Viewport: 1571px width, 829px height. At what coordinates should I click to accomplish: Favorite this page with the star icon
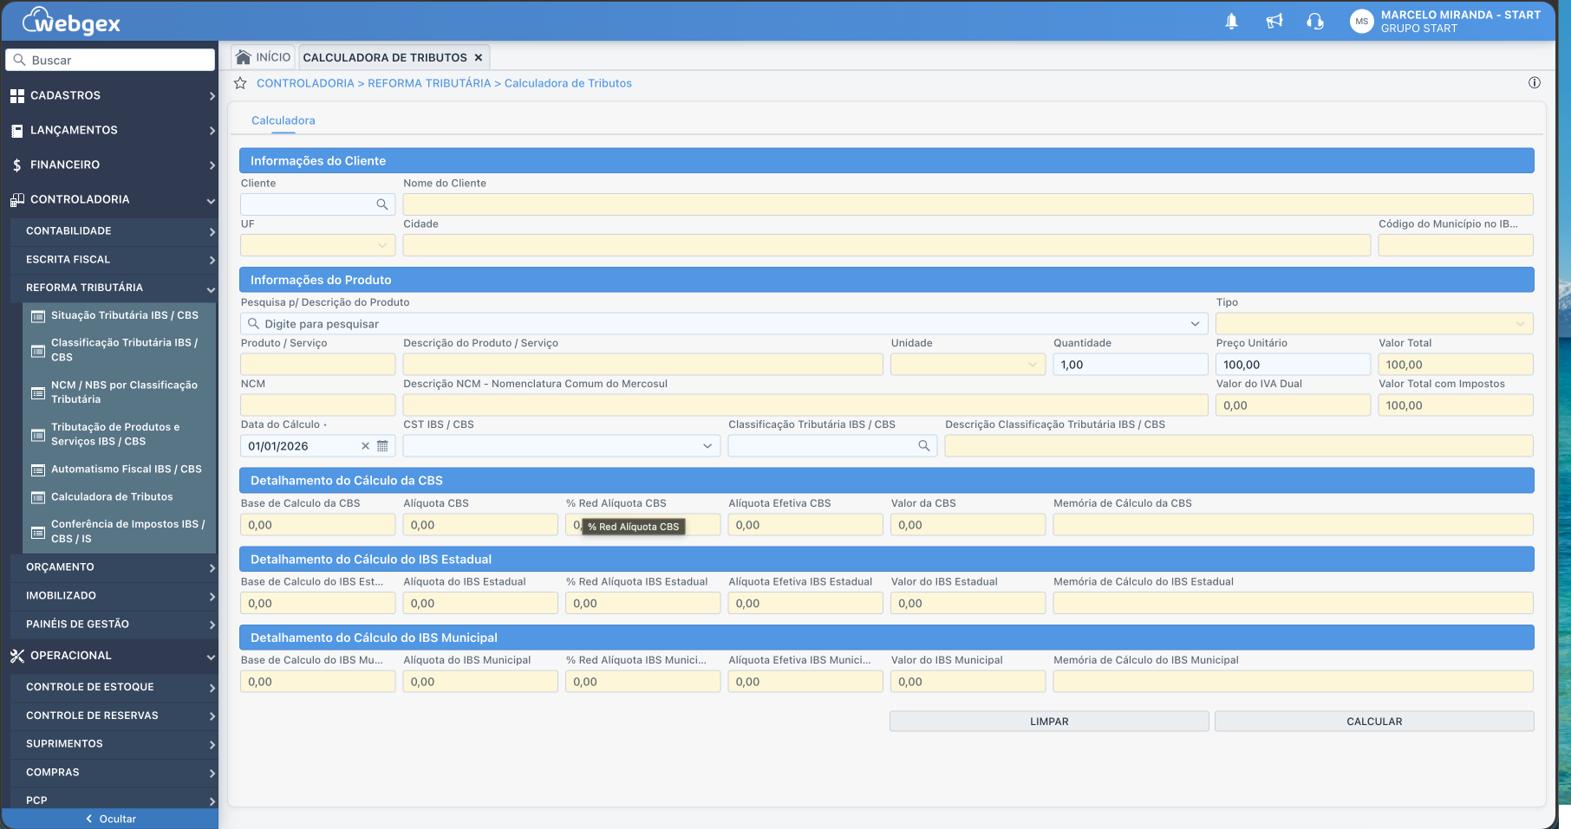[240, 83]
